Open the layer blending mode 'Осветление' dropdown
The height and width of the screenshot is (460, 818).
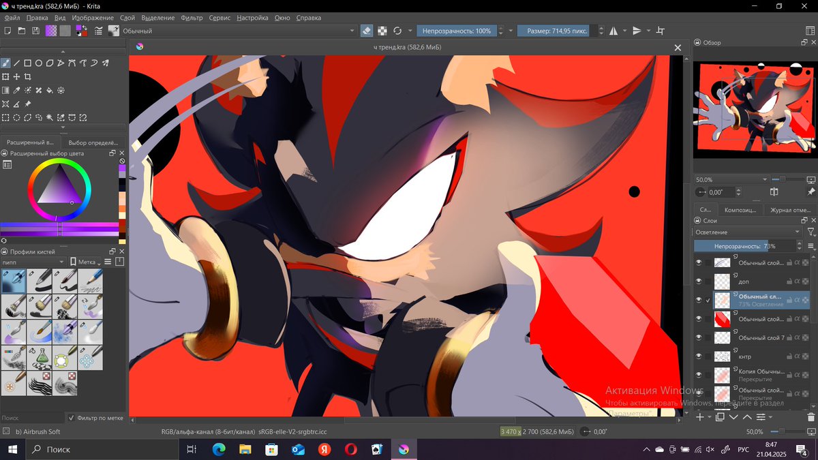coord(748,232)
